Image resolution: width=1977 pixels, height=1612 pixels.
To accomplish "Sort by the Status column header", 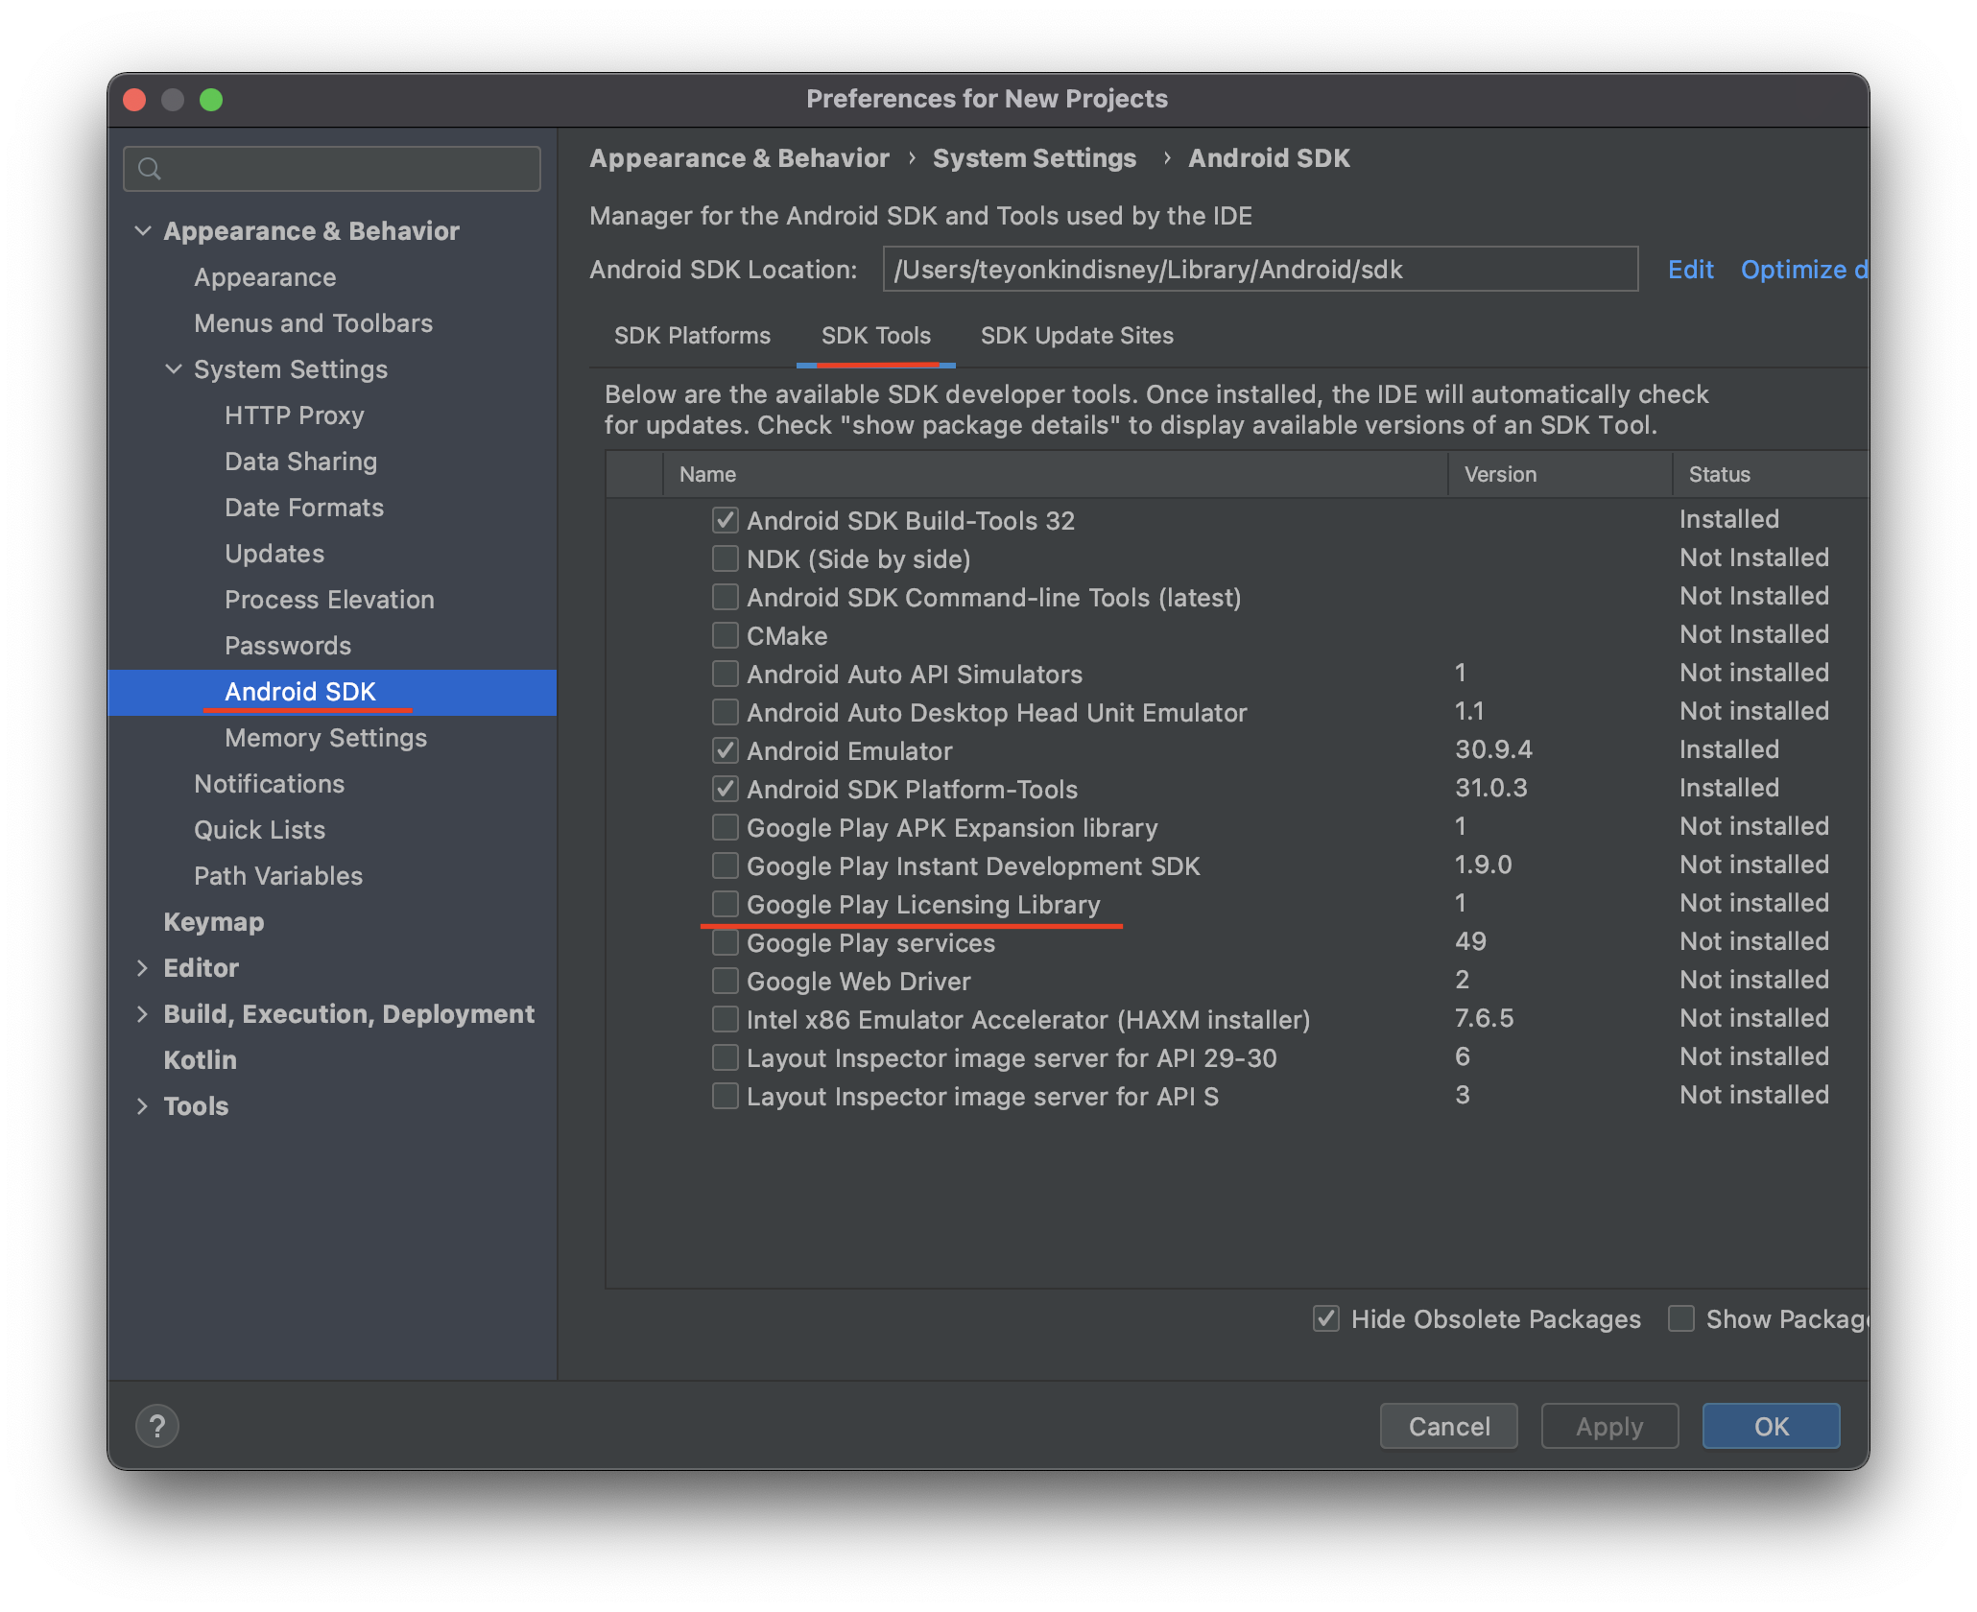I will (1772, 474).
